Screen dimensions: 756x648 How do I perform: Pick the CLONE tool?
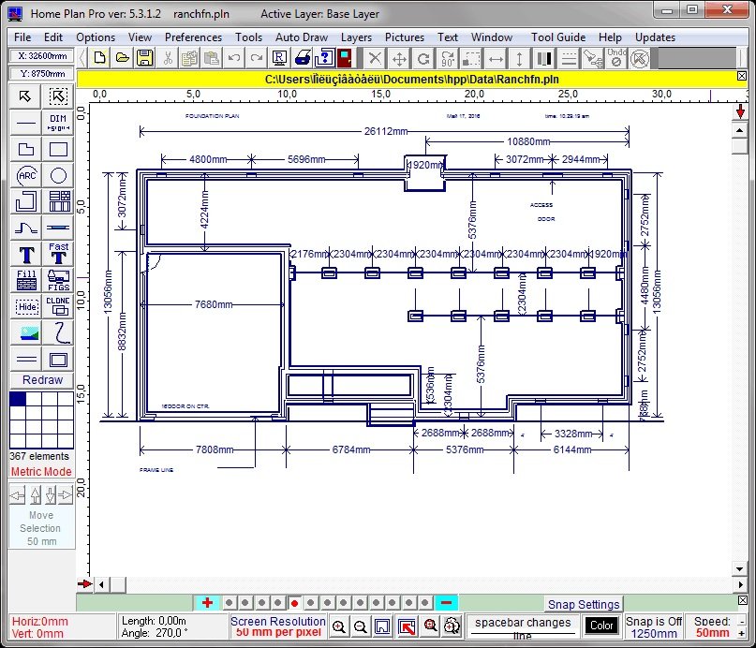(58, 306)
